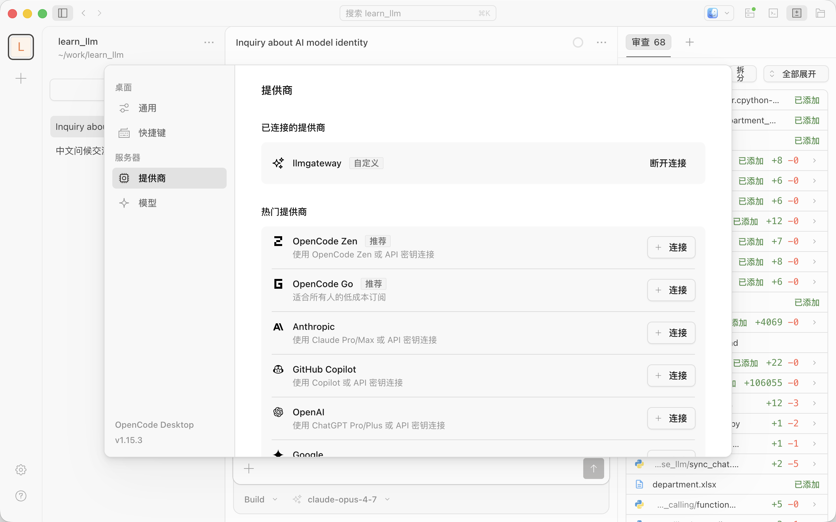This screenshot has height=522, width=836.
Task: Toggle the sidebar panel icon
Action: [62, 13]
